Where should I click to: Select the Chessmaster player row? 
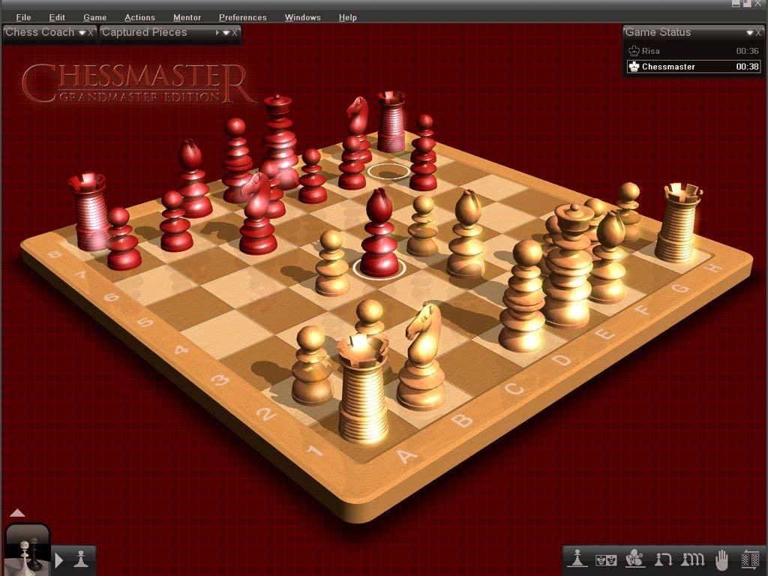click(x=693, y=67)
